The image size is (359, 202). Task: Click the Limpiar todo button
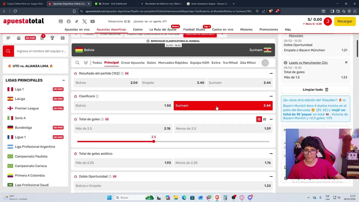tap(316, 89)
